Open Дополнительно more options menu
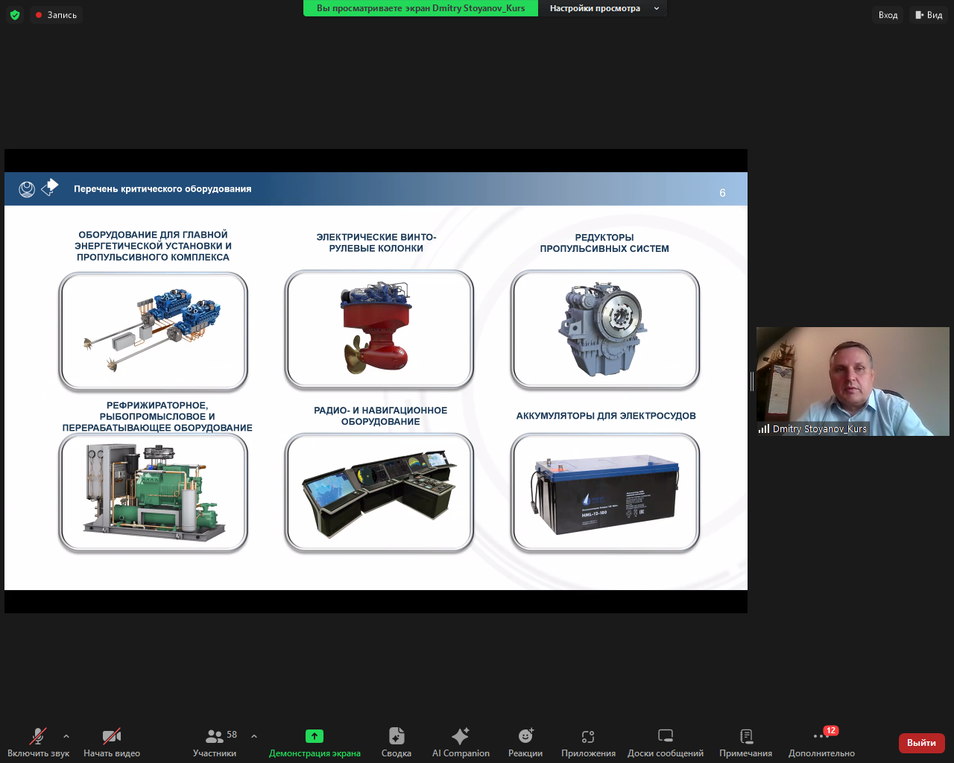 click(821, 742)
